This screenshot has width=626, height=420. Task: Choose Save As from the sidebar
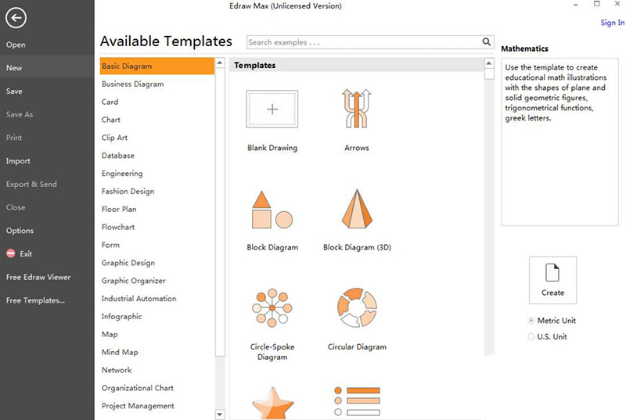pos(20,114)
